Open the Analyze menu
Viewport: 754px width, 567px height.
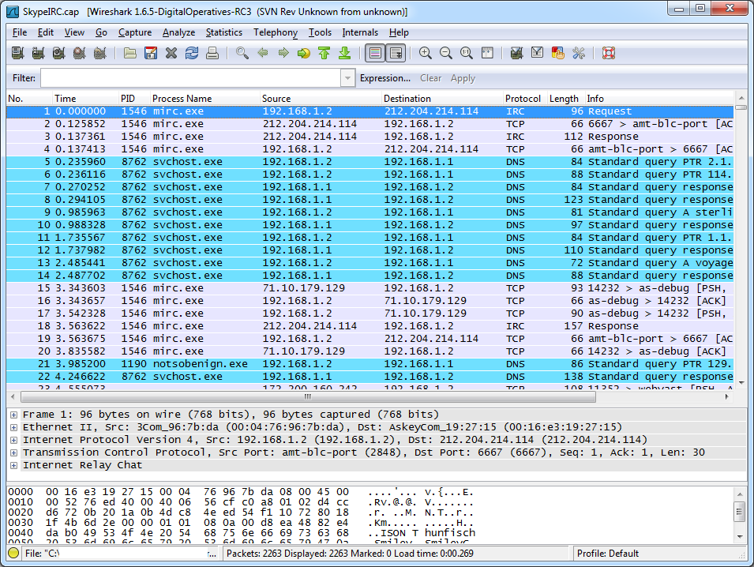(x=179, y=32)
